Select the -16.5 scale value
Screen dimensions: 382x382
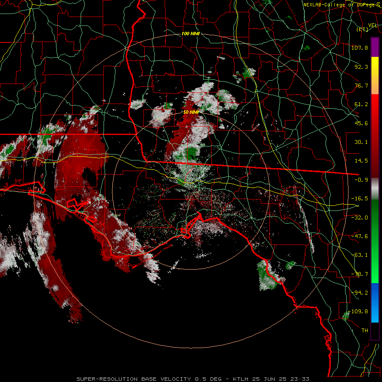(x=360, y=199)
